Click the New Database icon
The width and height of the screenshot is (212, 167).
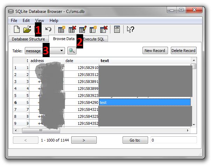tap(17, 29)
